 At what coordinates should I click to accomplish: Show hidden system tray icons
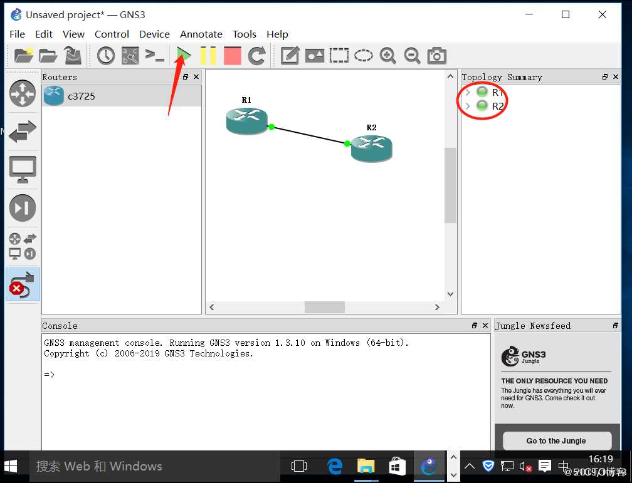(x=470, y=467)
